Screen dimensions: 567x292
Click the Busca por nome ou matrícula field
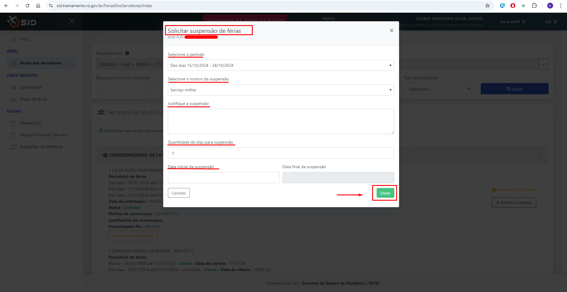click(129, 89)
